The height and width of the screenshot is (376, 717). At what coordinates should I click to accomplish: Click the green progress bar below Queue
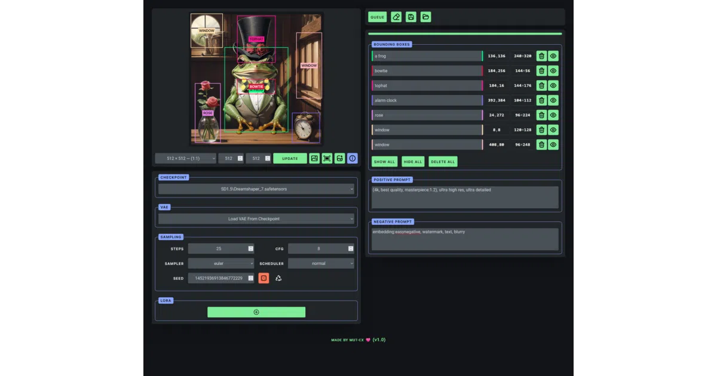tap(465, 34)
